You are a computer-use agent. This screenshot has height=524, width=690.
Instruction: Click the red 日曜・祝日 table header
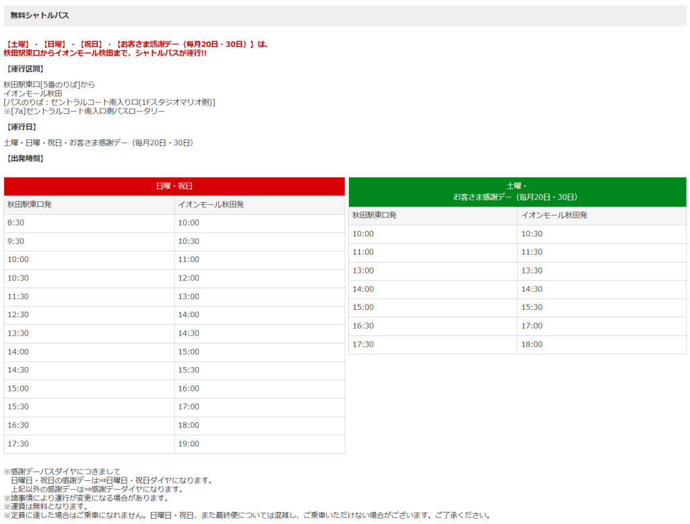(x=175, y=187)
